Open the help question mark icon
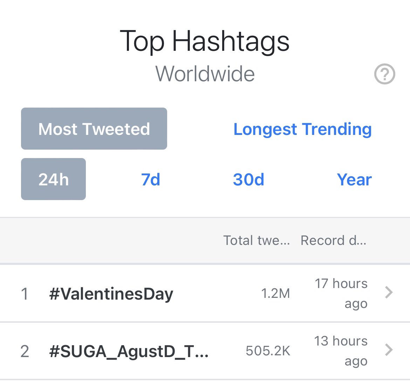 coord(384,74)
